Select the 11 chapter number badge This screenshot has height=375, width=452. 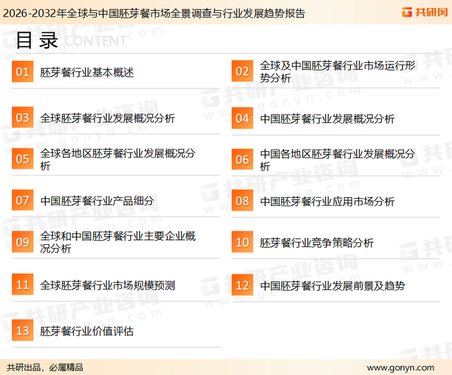pyautogui.click(x=22, y=285)
